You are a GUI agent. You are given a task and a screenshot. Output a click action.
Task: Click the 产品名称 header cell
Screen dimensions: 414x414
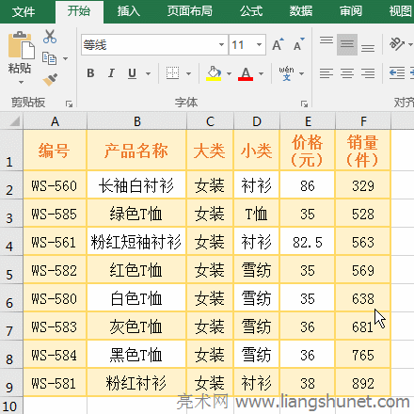point(136,151)
